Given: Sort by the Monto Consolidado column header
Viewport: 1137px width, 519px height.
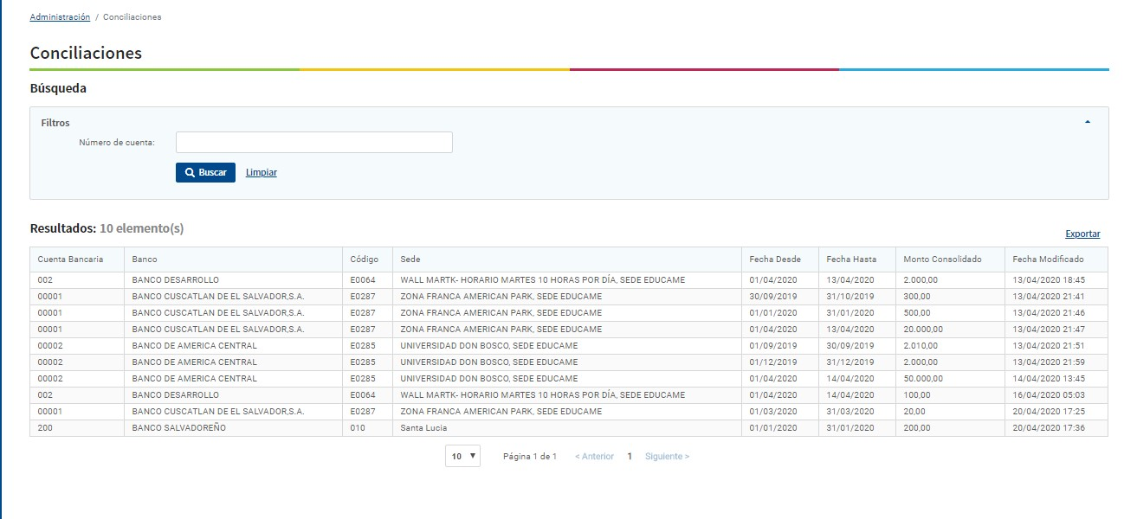Looking at the screenshot, I should point(942,259).
